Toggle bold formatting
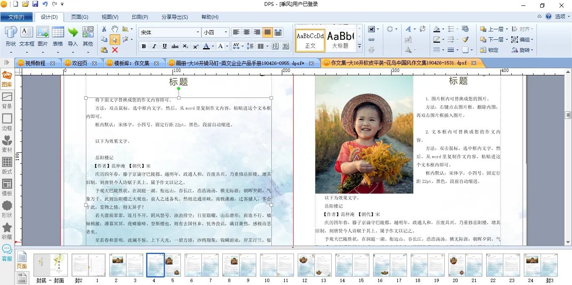 [144, 46]
